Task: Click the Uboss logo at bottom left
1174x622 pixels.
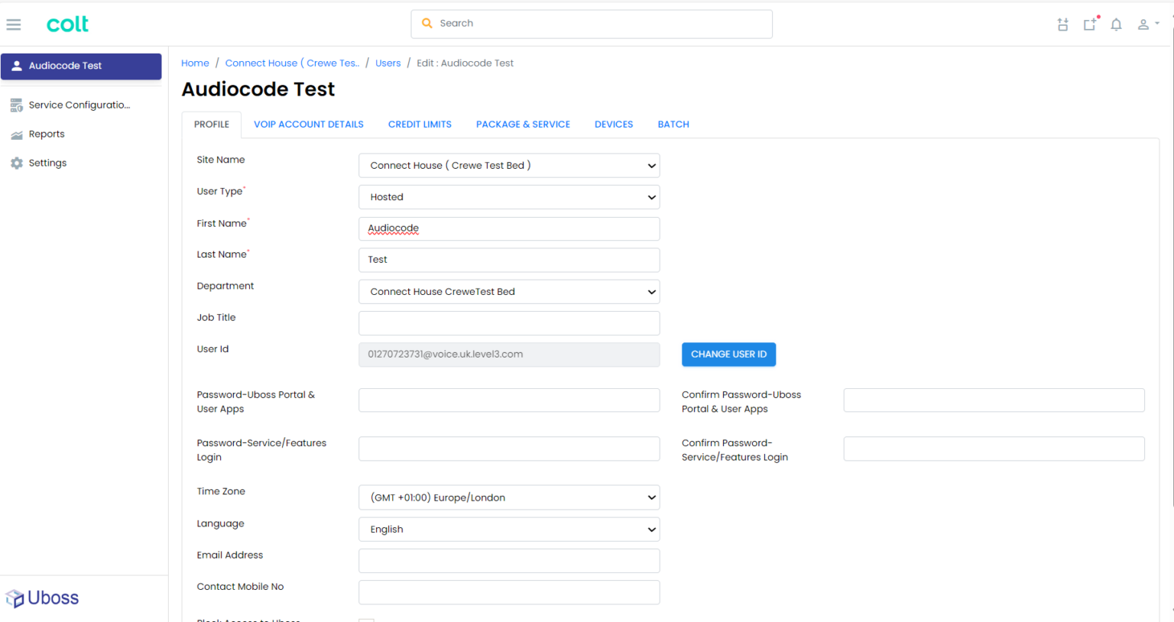Action: click(x=43, y=598)
